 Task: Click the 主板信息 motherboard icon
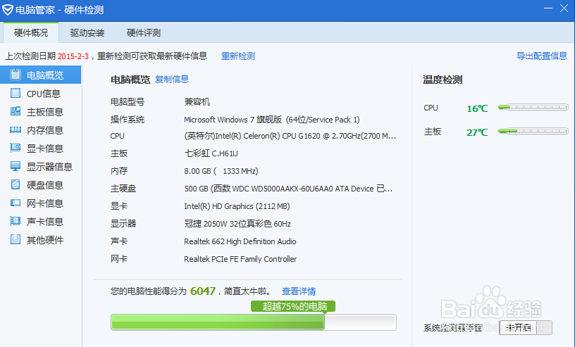click(x=16, y=111)
